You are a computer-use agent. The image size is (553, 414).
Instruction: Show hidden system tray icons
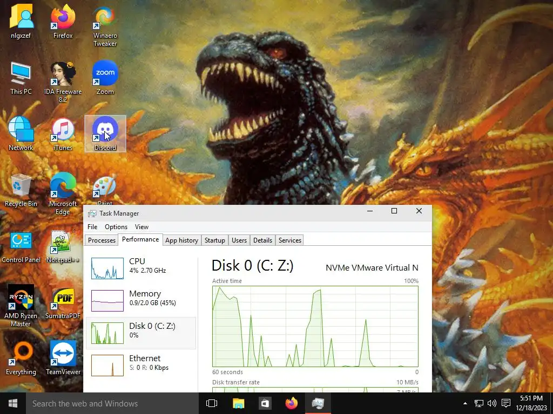(x=465, y=403)
